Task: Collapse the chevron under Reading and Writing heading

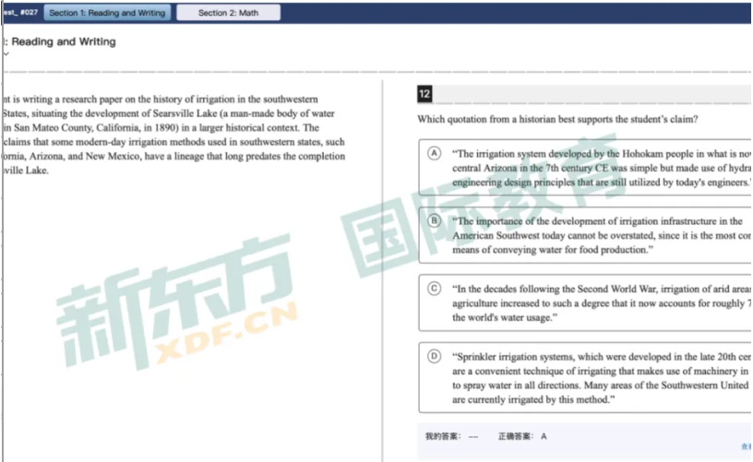Action: pyautogui.click(x=6, y=54)
